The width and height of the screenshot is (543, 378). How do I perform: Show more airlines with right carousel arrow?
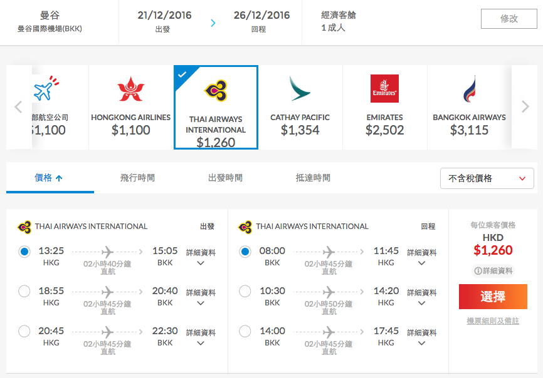tap(525, 107)
